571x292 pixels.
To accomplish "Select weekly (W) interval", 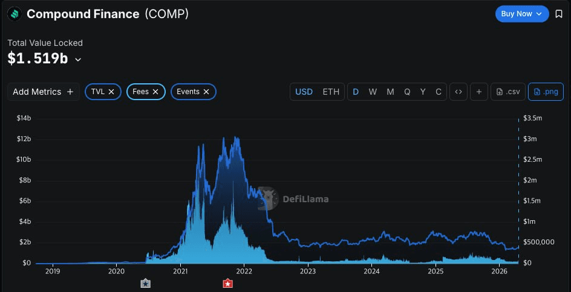I will coord(373,92).
